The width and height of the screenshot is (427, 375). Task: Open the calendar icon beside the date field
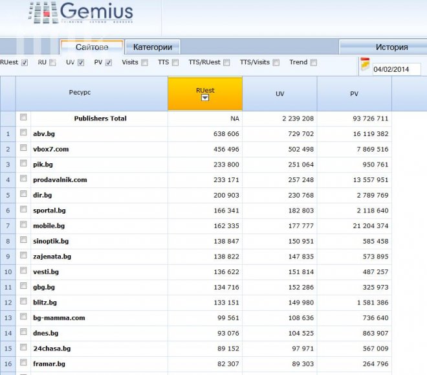tap(365, 63)
